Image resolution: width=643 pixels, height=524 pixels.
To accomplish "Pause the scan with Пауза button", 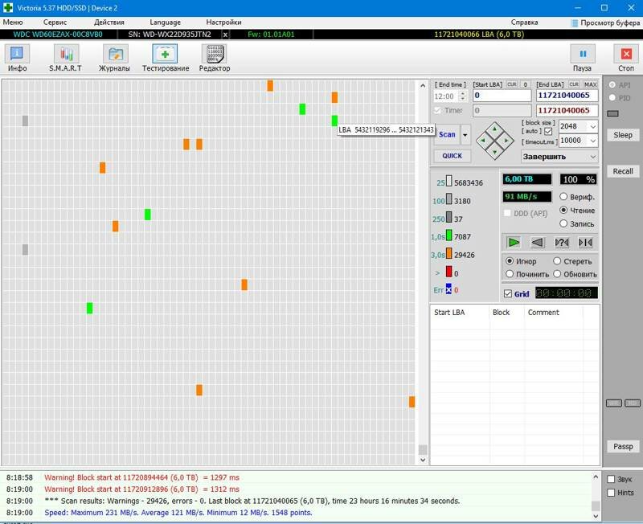I will click(582, 58).
